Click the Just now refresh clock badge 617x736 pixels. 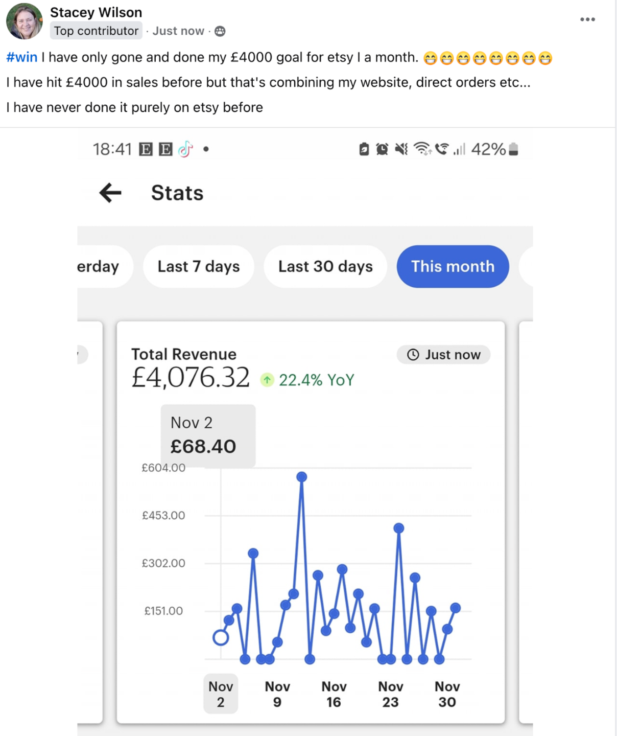[443, 355]
